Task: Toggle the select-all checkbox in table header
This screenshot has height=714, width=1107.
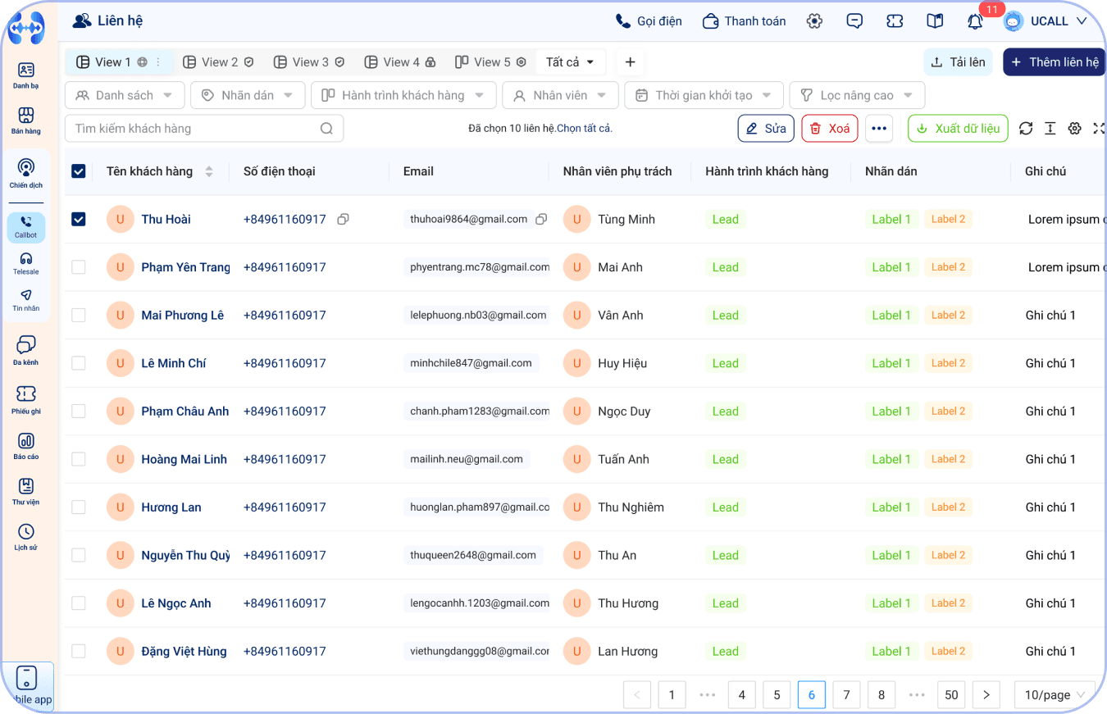Action: (79, 171)
